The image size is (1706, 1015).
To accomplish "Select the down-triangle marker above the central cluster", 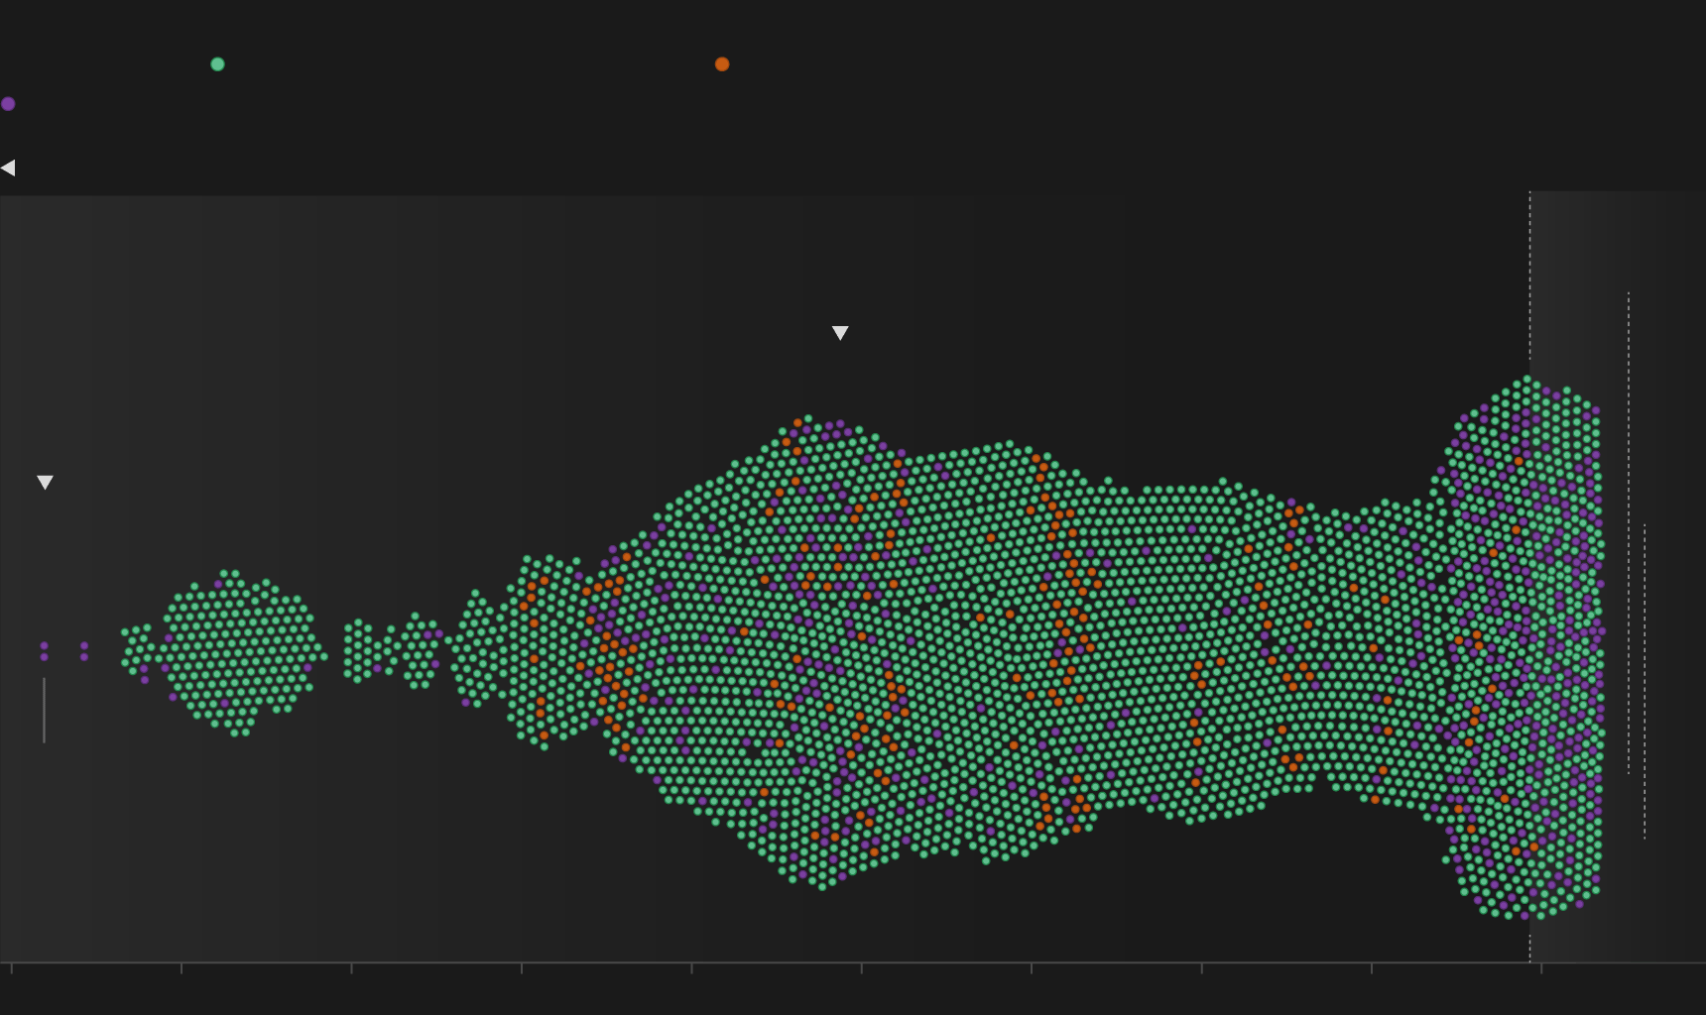I will point(840,333).
